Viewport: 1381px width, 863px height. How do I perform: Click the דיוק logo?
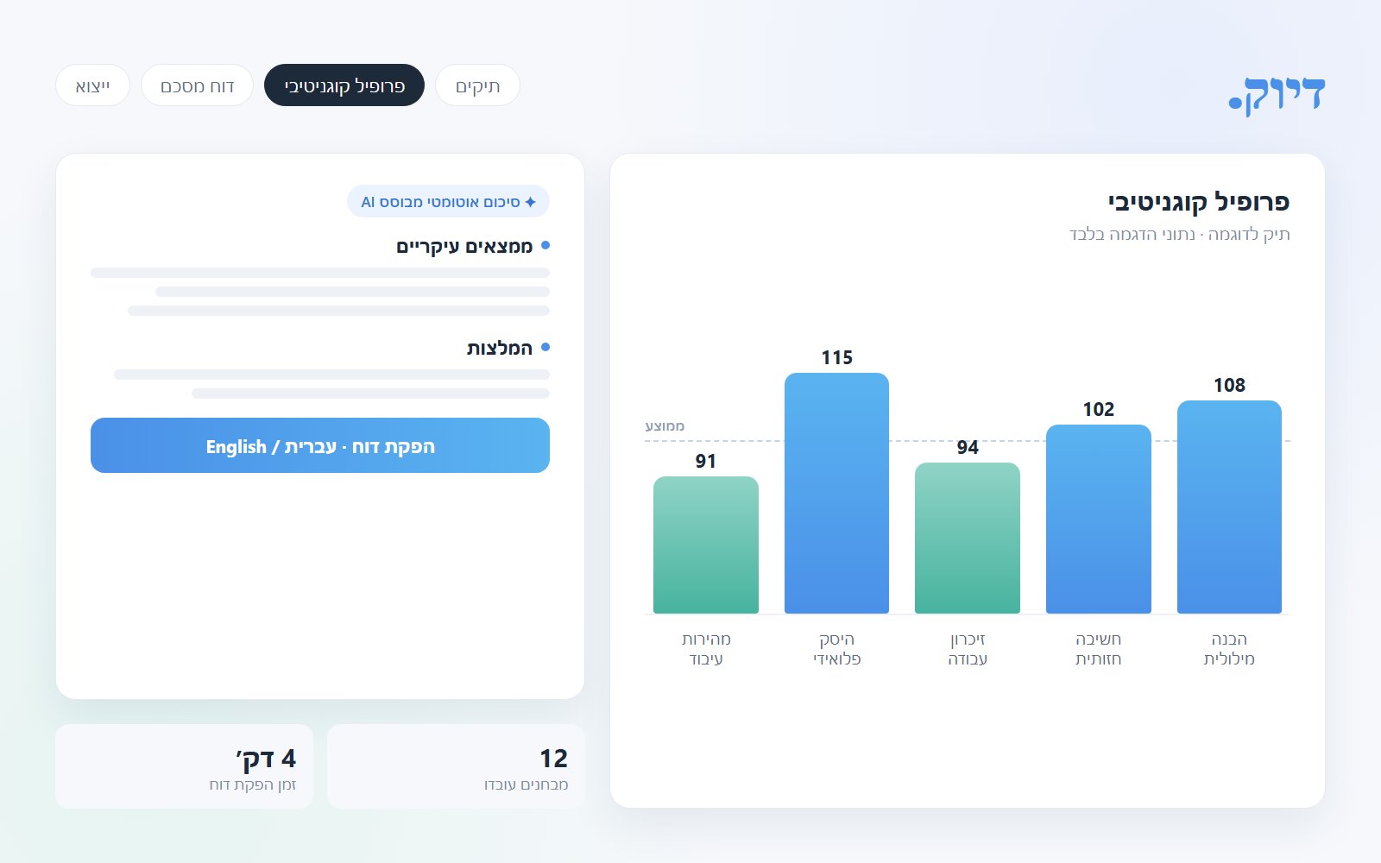1277,94
